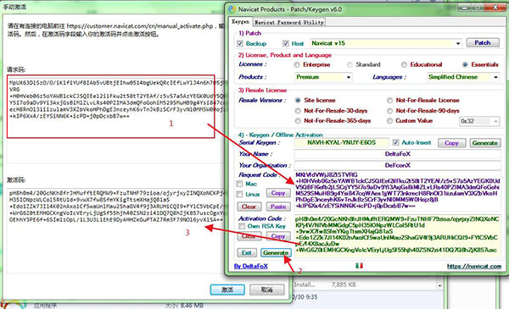Select the Keygen tab
Screen dimensions: 509x309
tap(241, 22)
